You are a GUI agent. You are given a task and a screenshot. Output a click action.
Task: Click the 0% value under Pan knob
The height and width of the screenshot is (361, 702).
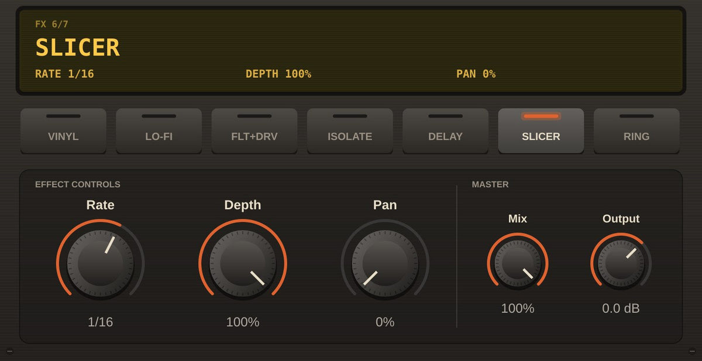(x=385, y=322)
